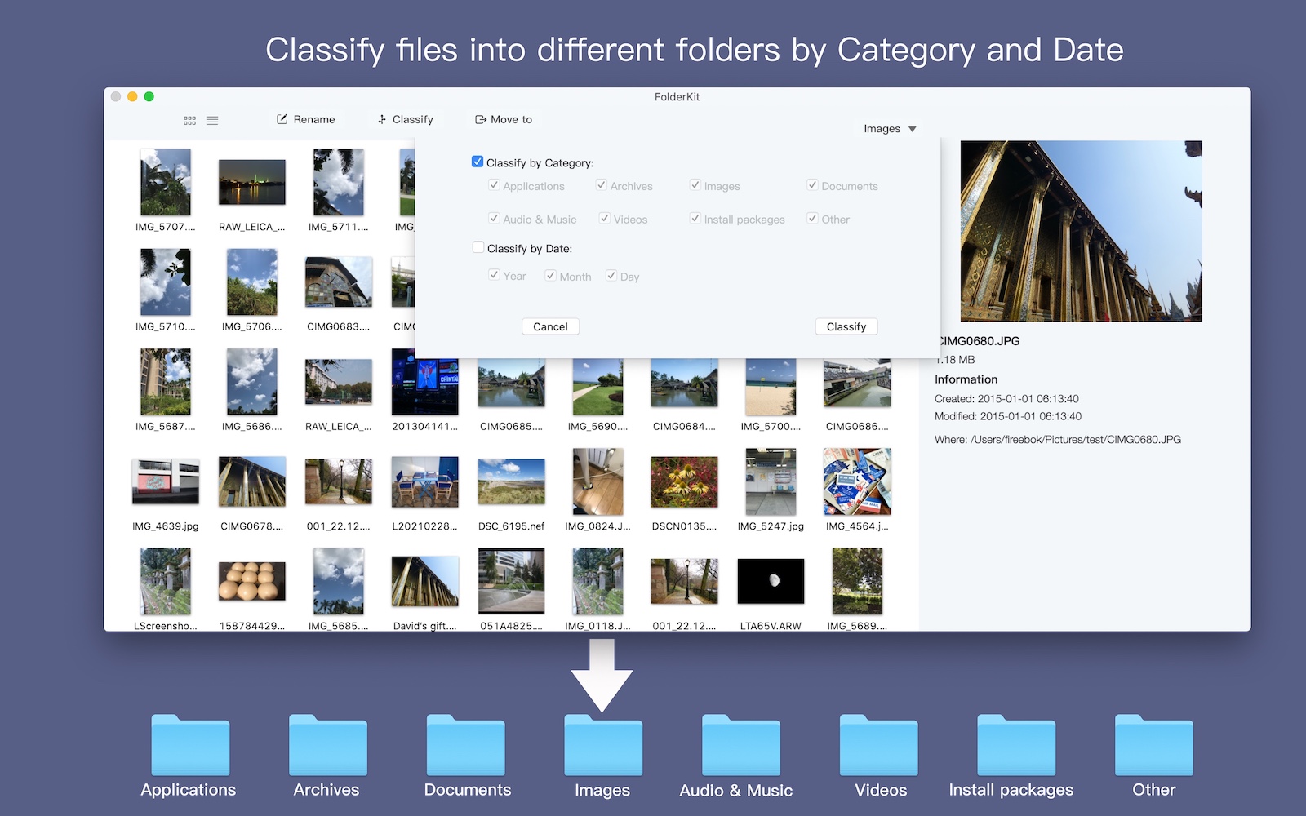Screen dimensions: 1306x816
Task: Select the IMG_0118 thumbnail
Action: [598, 581]
